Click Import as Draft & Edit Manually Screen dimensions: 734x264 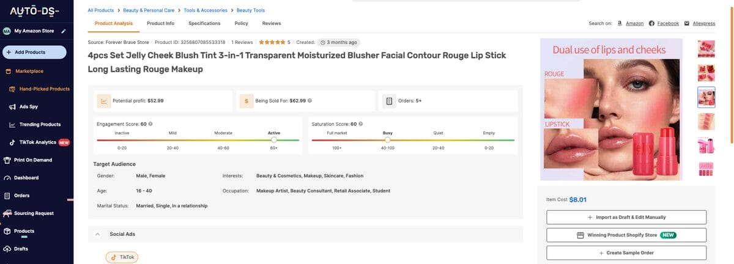click(x=626, y=217)
